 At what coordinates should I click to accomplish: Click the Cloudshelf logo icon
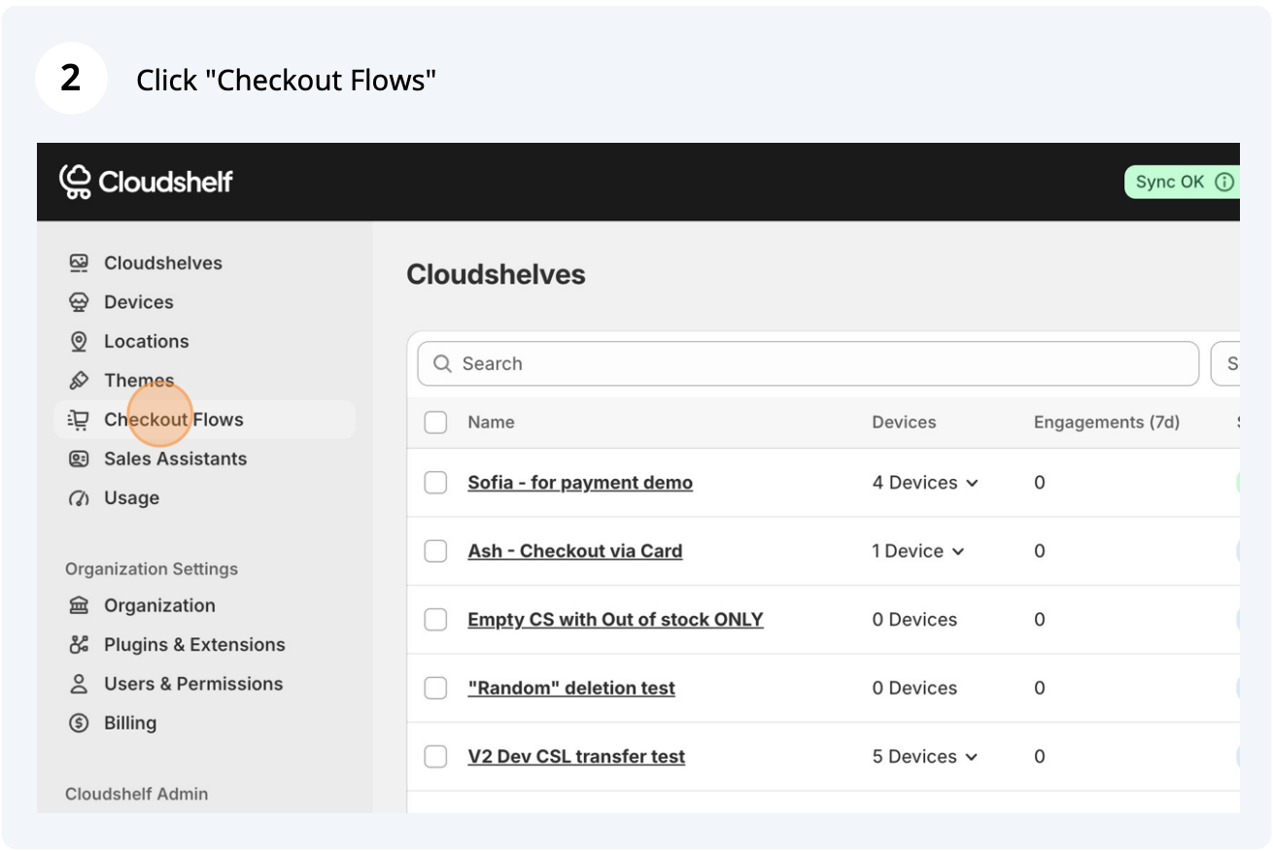pyautogui.click(x=76, y=182)
